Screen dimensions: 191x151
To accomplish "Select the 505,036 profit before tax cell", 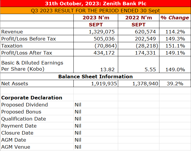I will 104,39.
